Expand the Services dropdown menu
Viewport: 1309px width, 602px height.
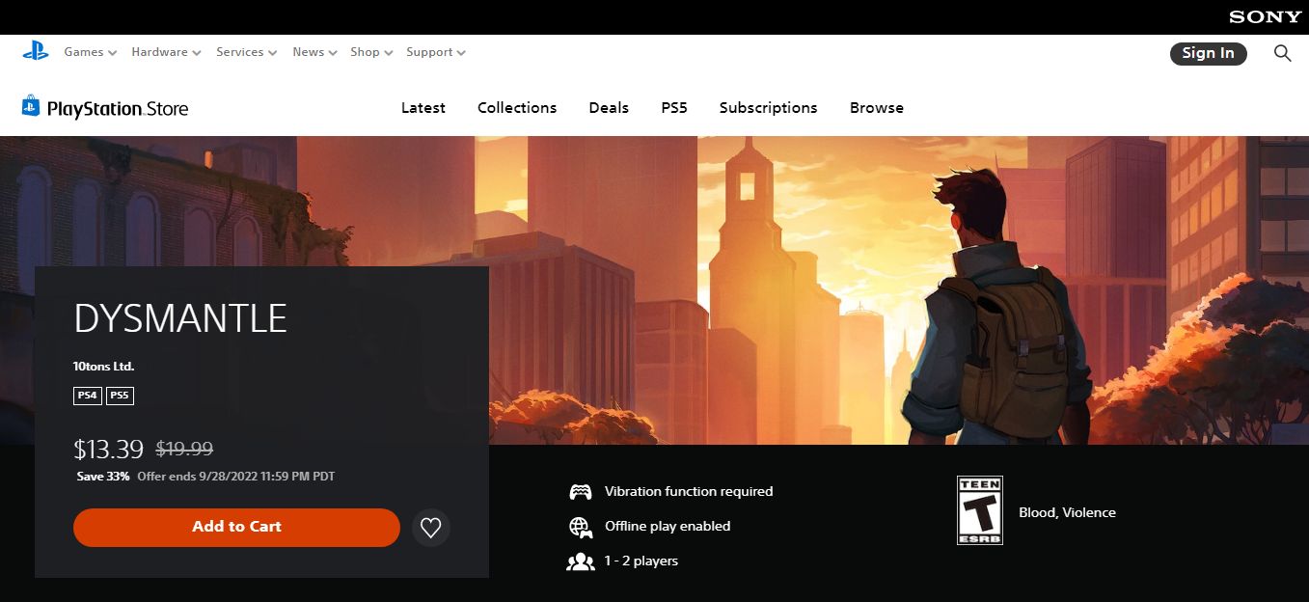coord(246,52)
